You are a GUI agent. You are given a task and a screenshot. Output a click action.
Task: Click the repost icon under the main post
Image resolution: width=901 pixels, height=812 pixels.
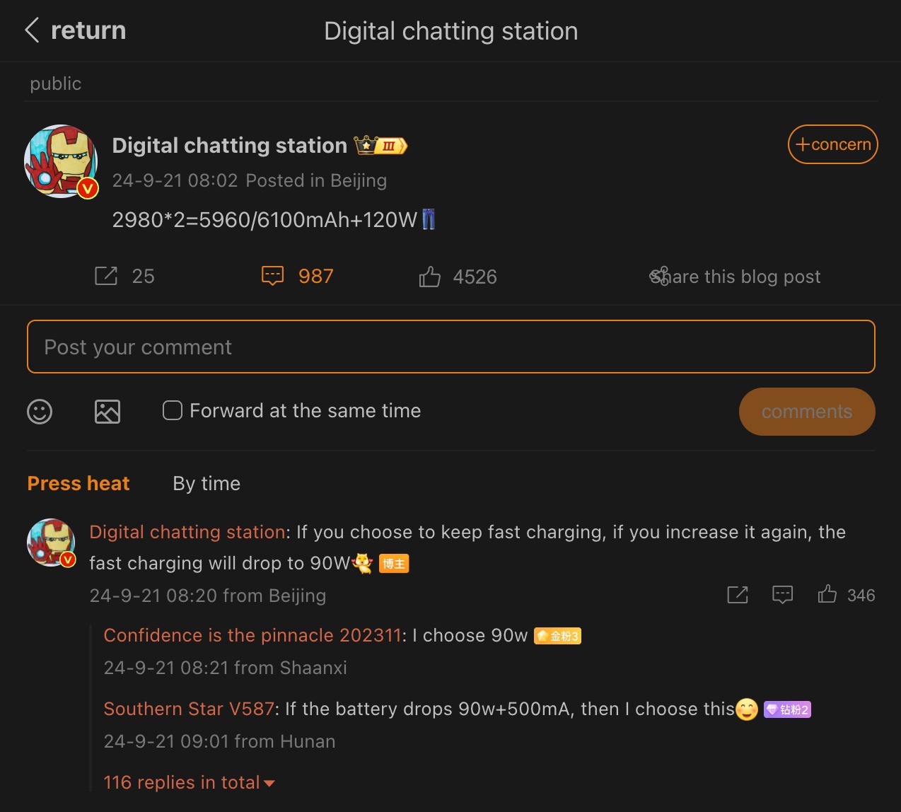106,276
